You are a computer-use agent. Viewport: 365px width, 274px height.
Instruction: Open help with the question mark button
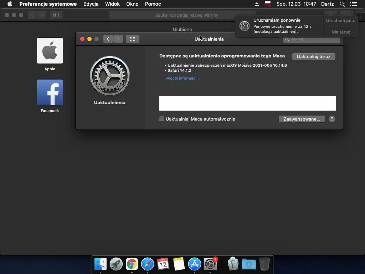332,119
